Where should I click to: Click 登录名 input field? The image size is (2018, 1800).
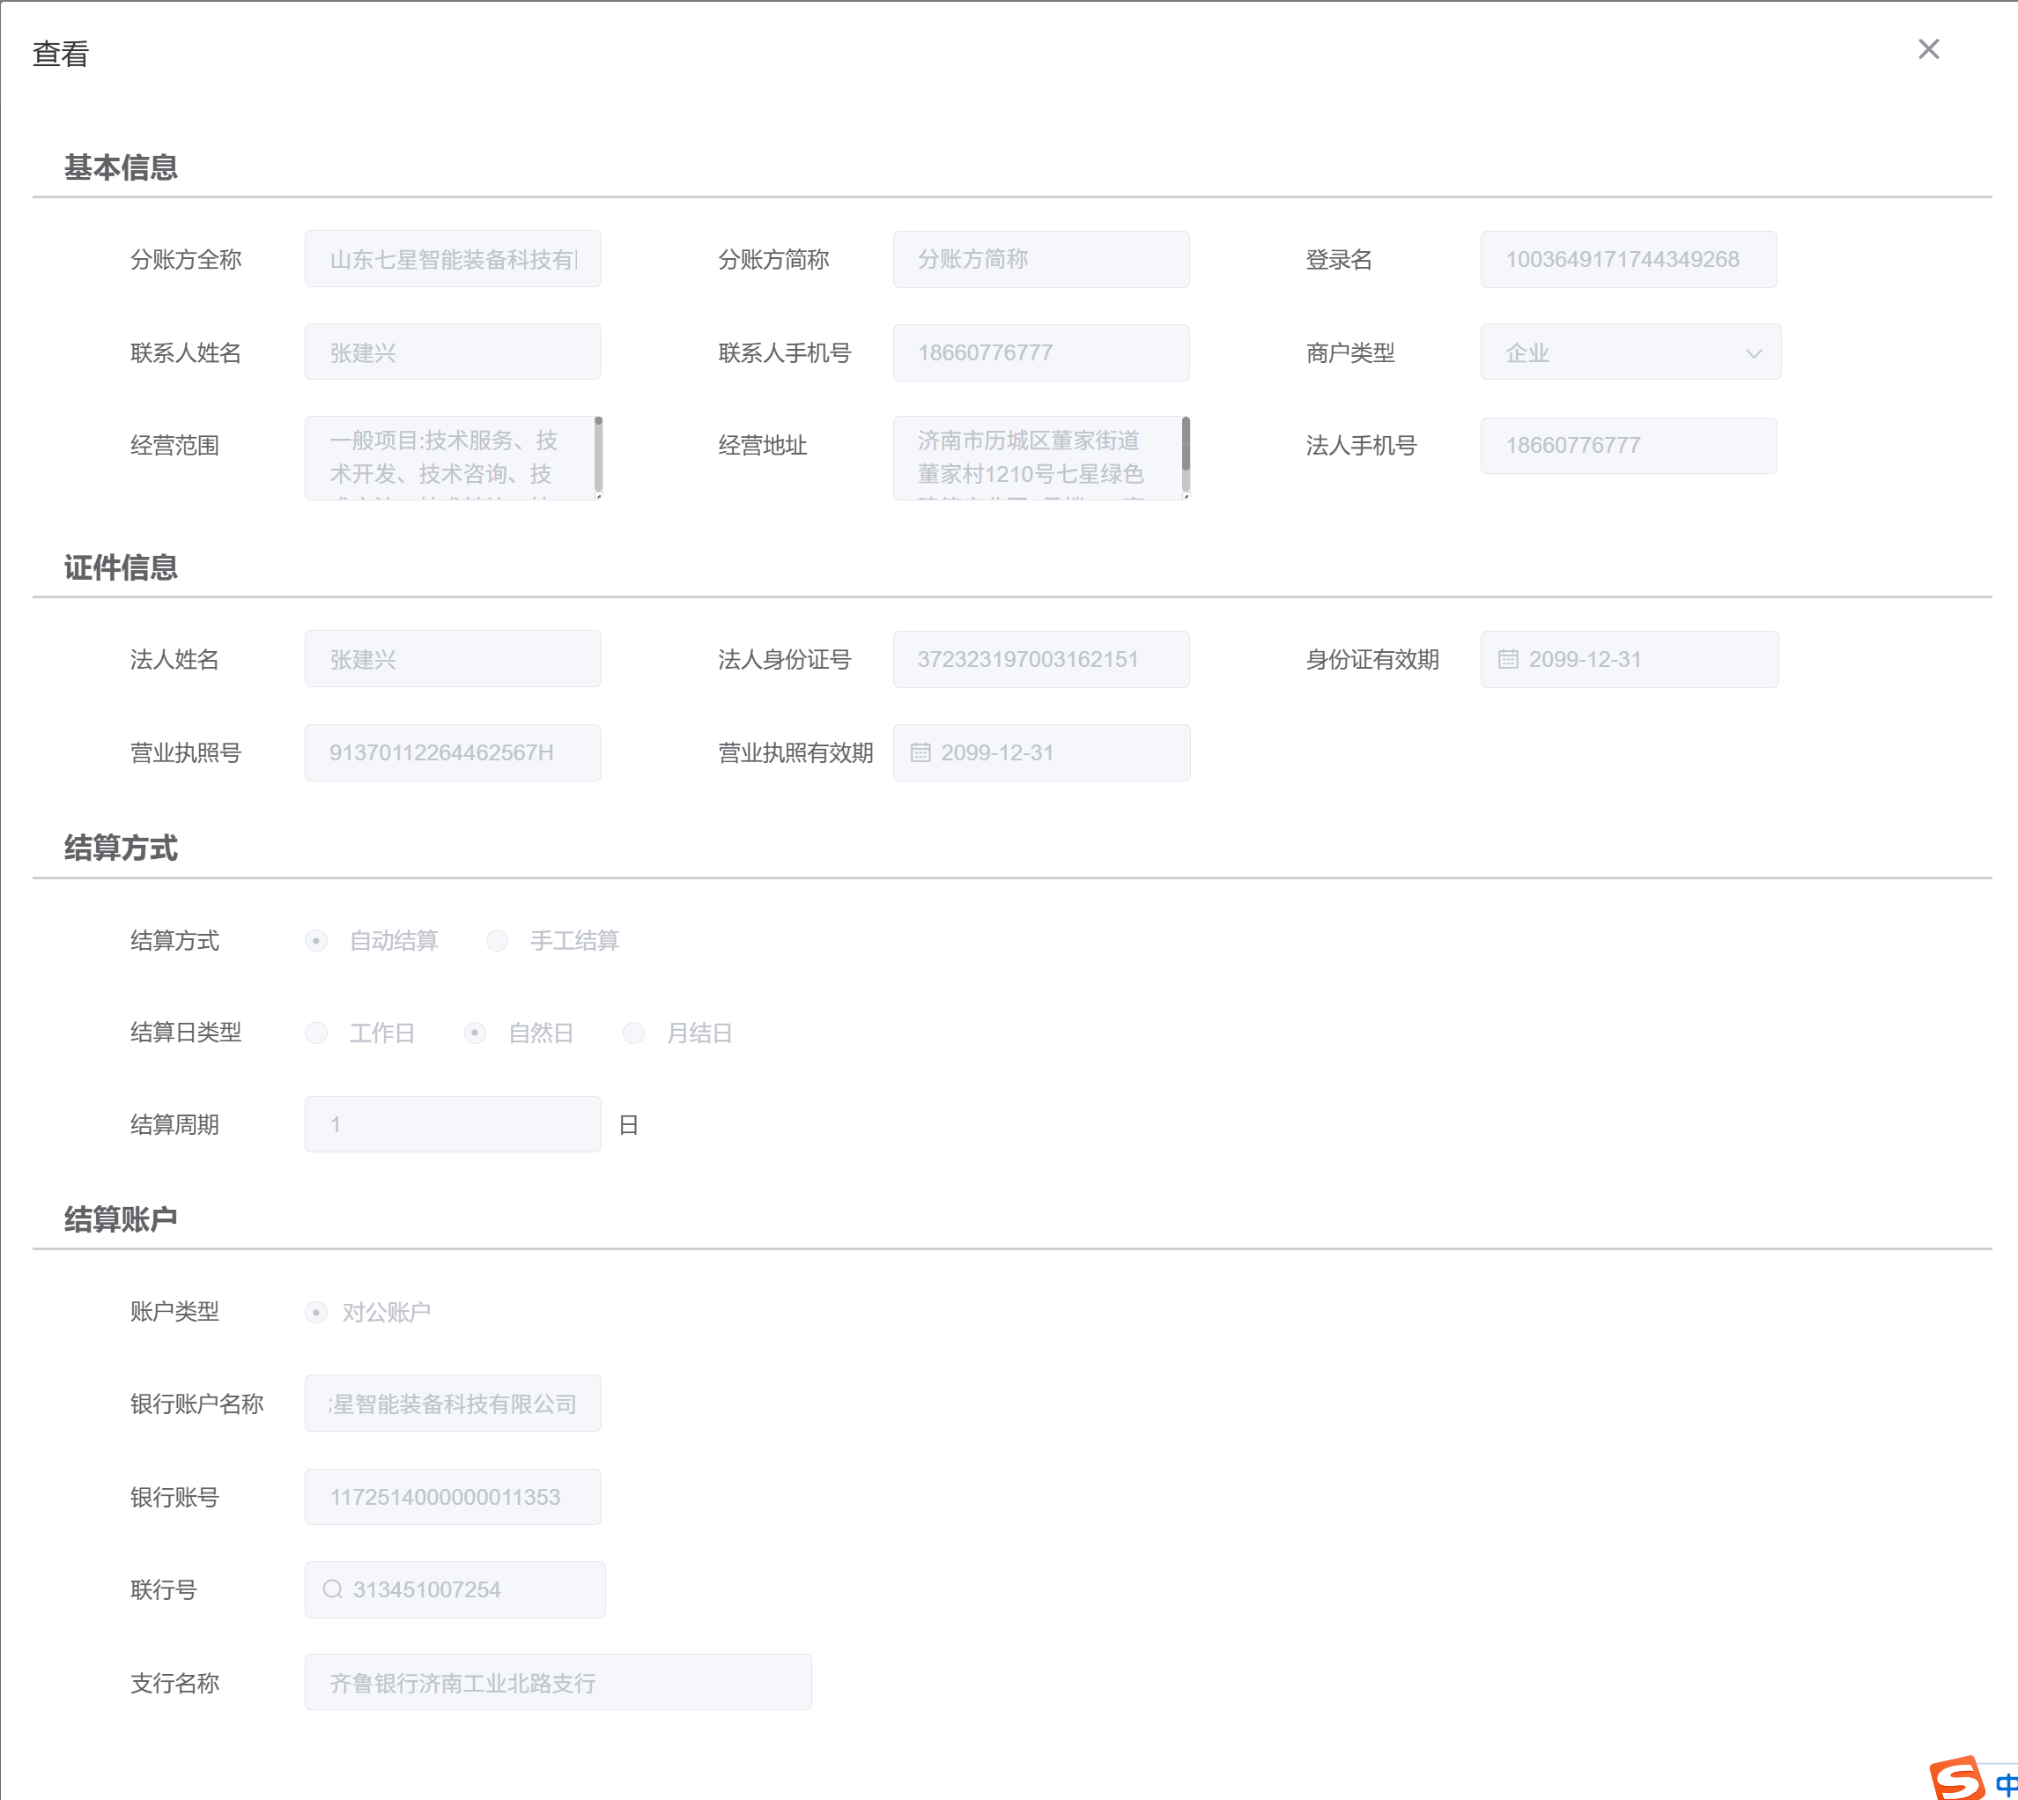coord(1628,260)
